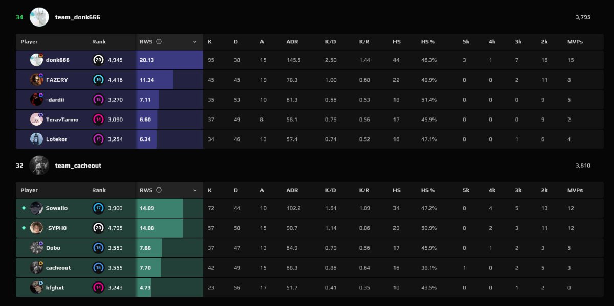Sort top table by K/D column
This screenshot has height=306, width=614.
tap(331, 42)
